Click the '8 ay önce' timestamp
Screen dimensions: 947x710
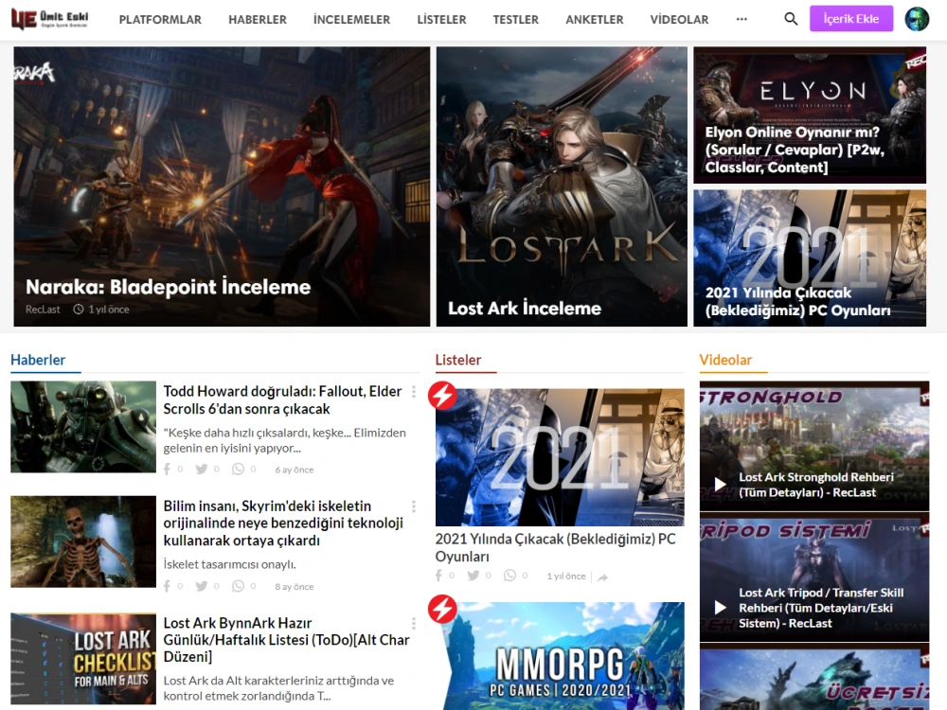(295, 587)
